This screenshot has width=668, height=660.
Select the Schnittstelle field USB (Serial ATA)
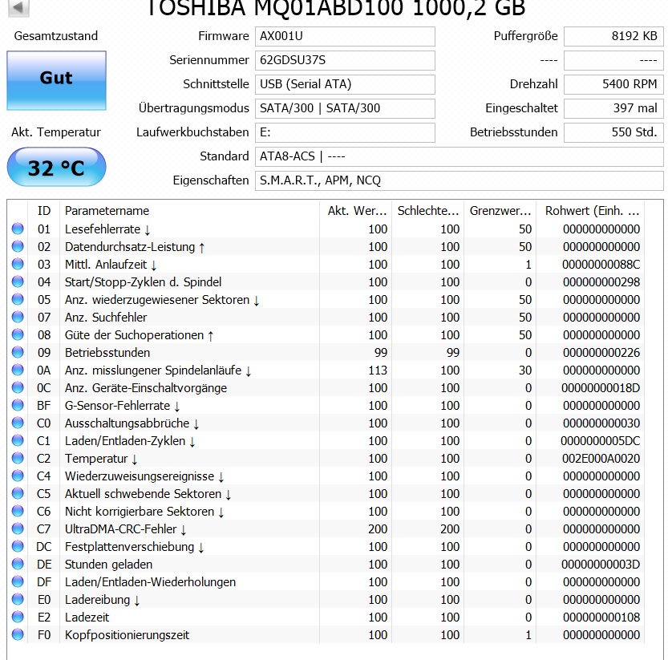click(345, 84)
